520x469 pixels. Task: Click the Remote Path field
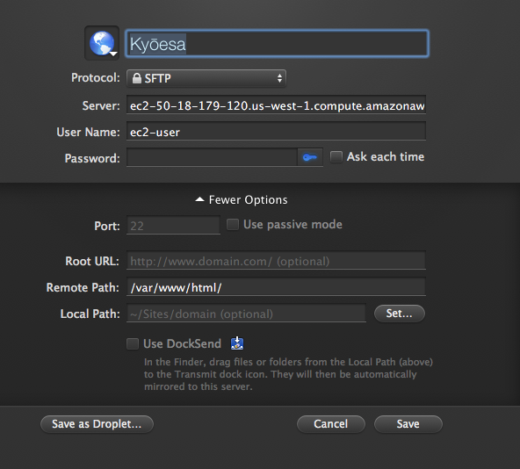[x=276, y=287]
